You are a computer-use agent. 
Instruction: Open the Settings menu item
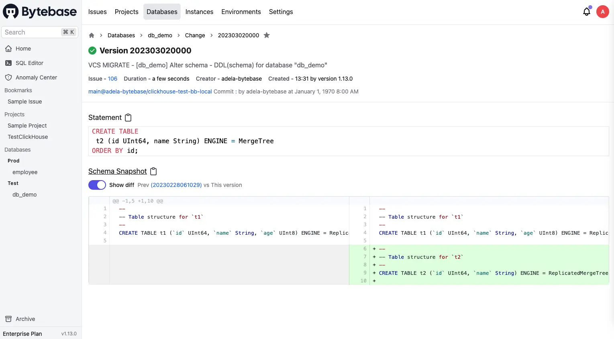[x=281, y=12]
